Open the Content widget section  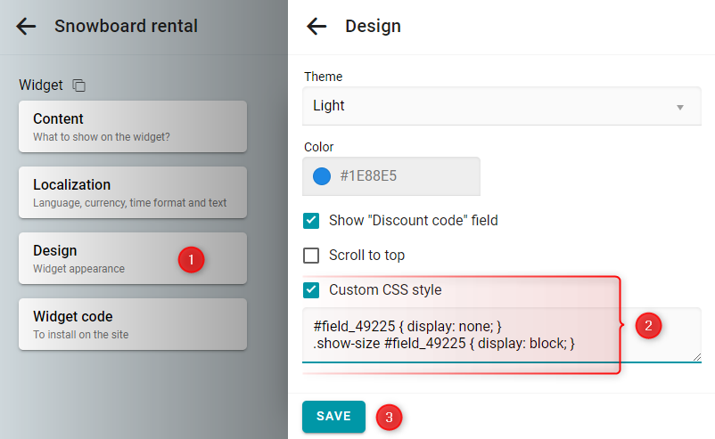click(133, 126)
